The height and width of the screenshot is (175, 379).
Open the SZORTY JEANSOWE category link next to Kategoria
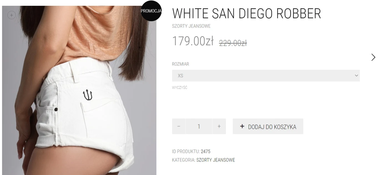tap(216, 160)
